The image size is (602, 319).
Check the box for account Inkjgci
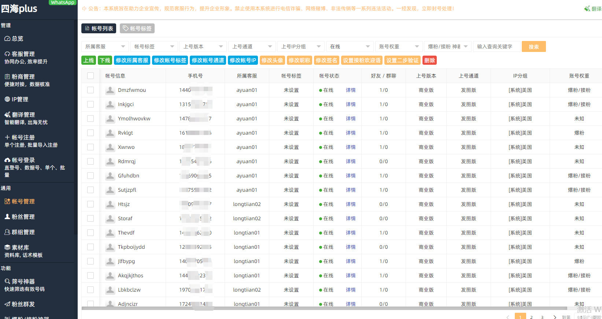tap(91, 104)
